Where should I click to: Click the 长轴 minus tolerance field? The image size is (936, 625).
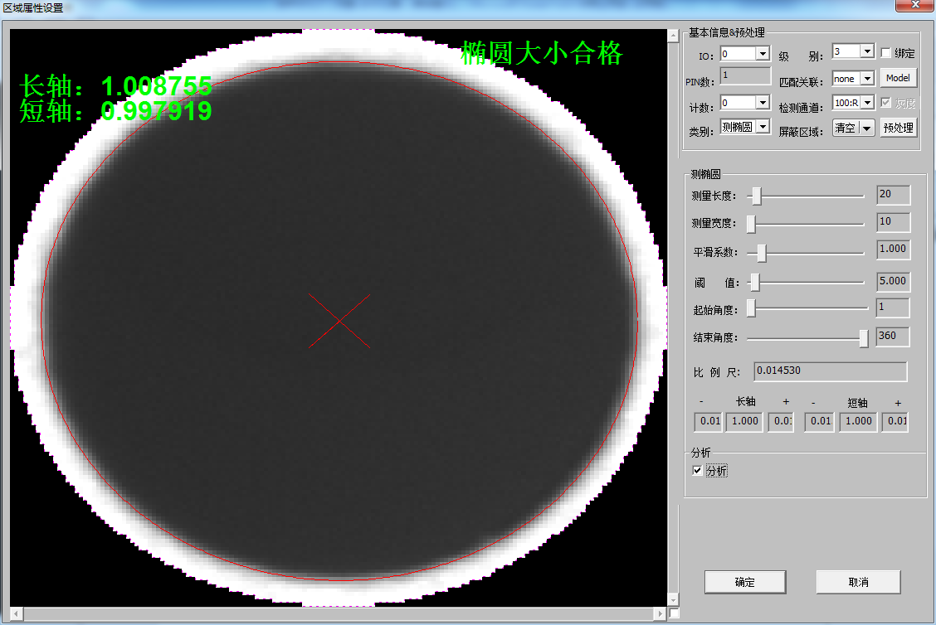pos(708,422)
